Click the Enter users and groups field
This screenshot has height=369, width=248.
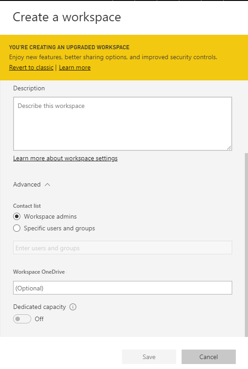coord(122,248)
